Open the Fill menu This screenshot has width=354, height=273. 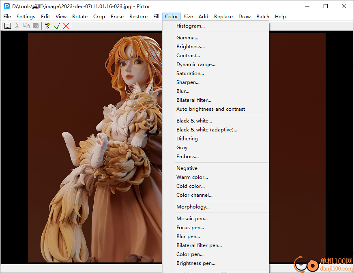pyautogui.click(x=156, y=17)
